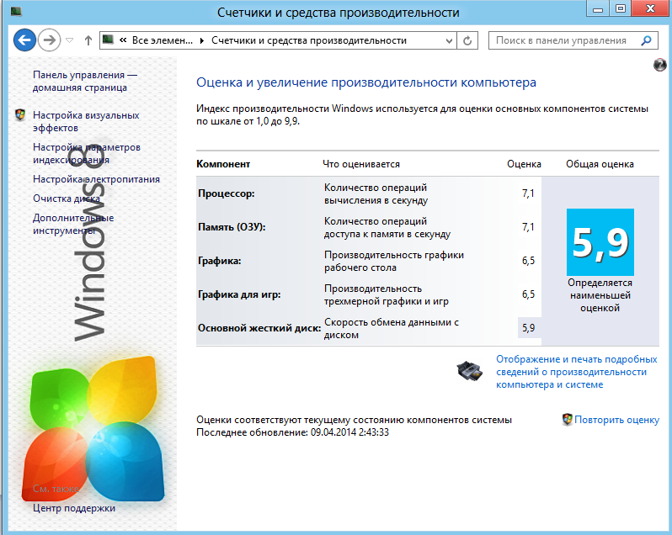Click the highlighted 5,9 disk subscore
The image size is (672, 535).
[x=529, y=328]
